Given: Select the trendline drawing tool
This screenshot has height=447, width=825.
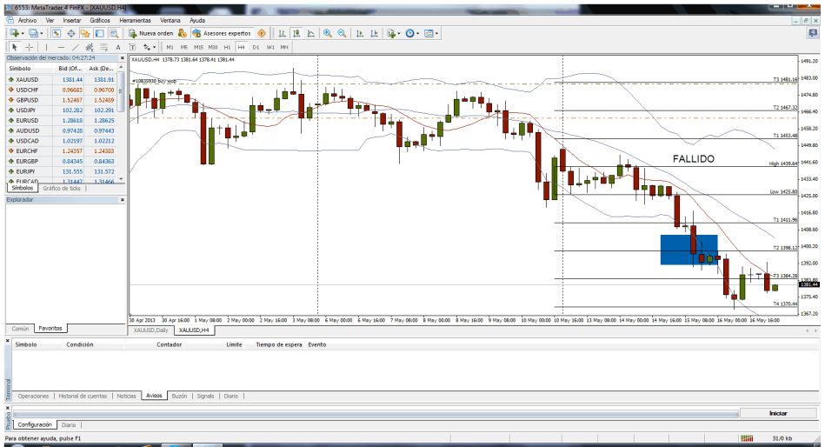Looking at the screenshot, I should coord(75,47).
